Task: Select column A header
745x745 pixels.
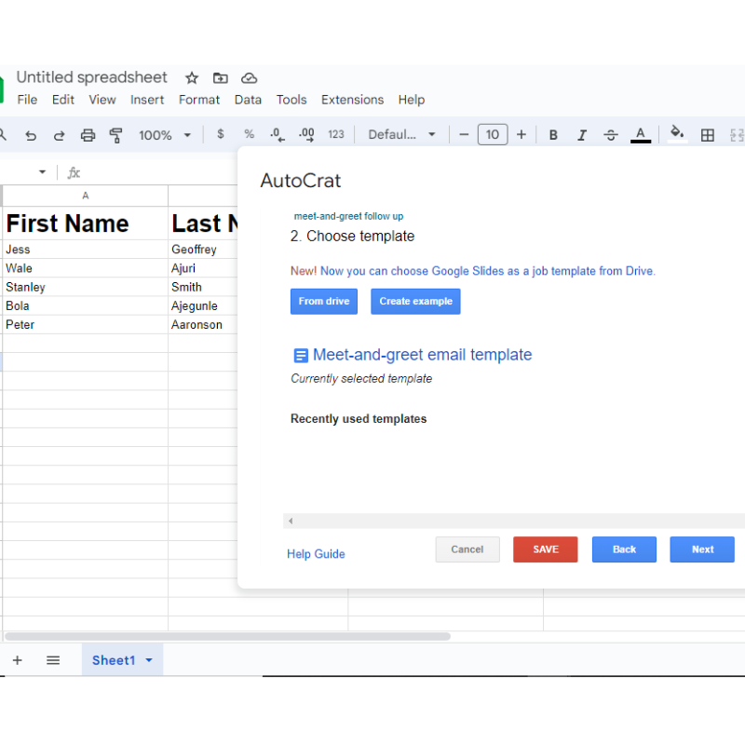Action: tap(86, 196)
